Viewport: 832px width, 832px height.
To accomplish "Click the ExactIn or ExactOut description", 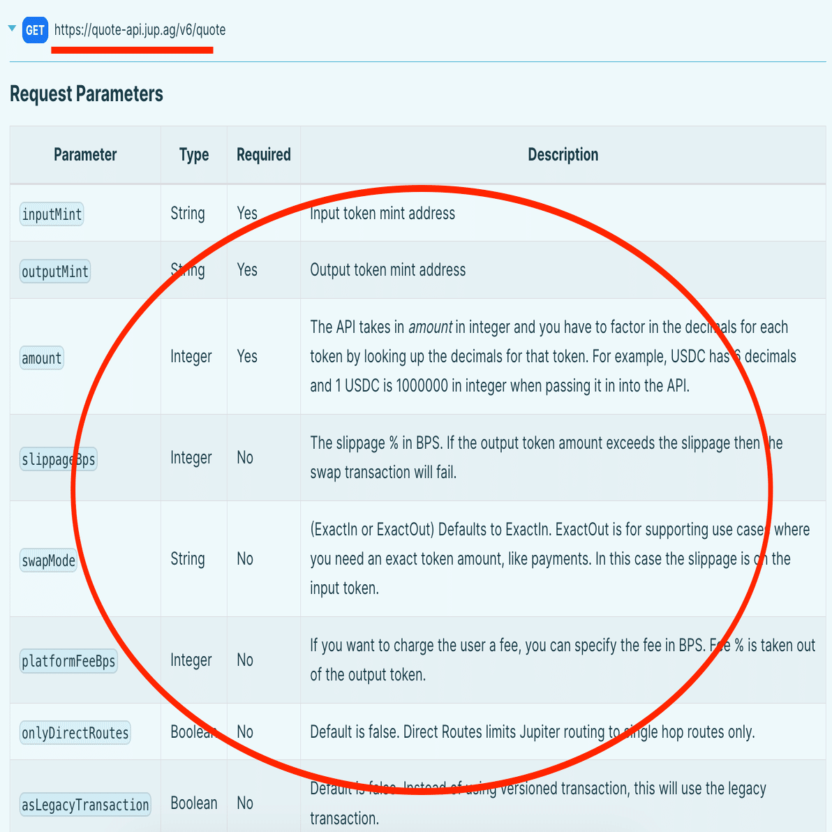I will 560,558.
